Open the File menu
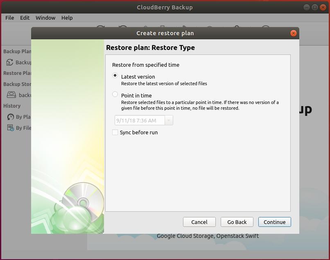This screenshot has height=260, width=330. pyautogui.click(x=10, y=18)
